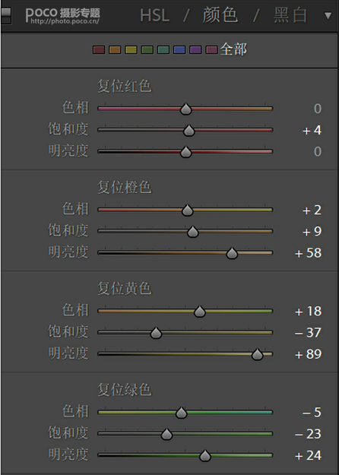The image size is (339, 475).
Task: Switch to the 颜色 tab
Action: (220, 15)
